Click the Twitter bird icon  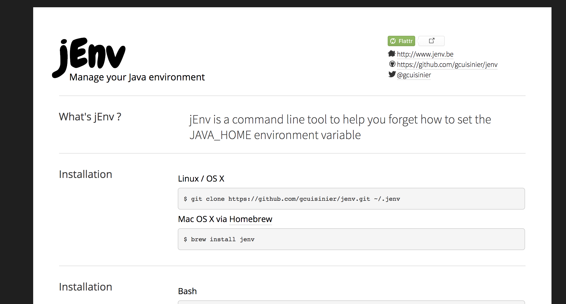pyautogui.click(x=392, y=74)
